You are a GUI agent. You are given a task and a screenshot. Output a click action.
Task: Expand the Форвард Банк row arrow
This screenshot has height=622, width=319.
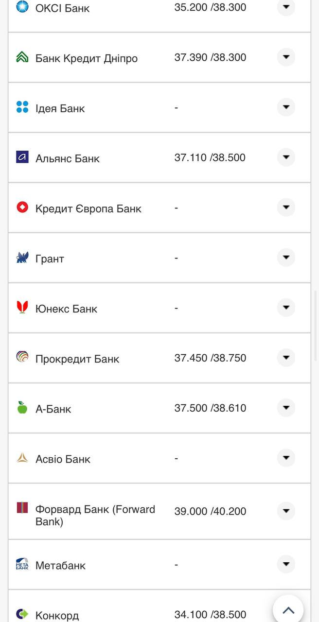286,511
